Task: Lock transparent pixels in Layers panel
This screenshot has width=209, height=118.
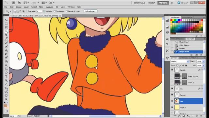Action: (177, 66)
